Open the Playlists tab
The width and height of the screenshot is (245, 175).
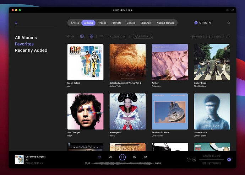[116, 23]
